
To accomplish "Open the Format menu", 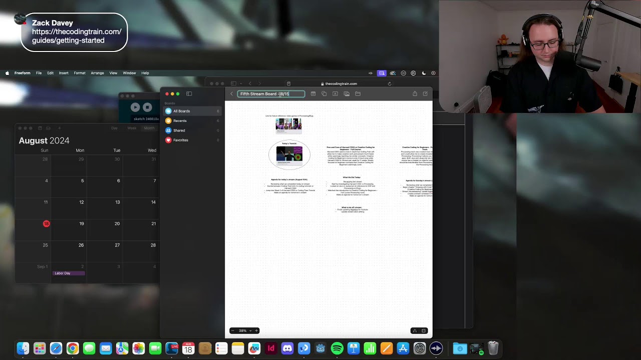I will 80,73.
